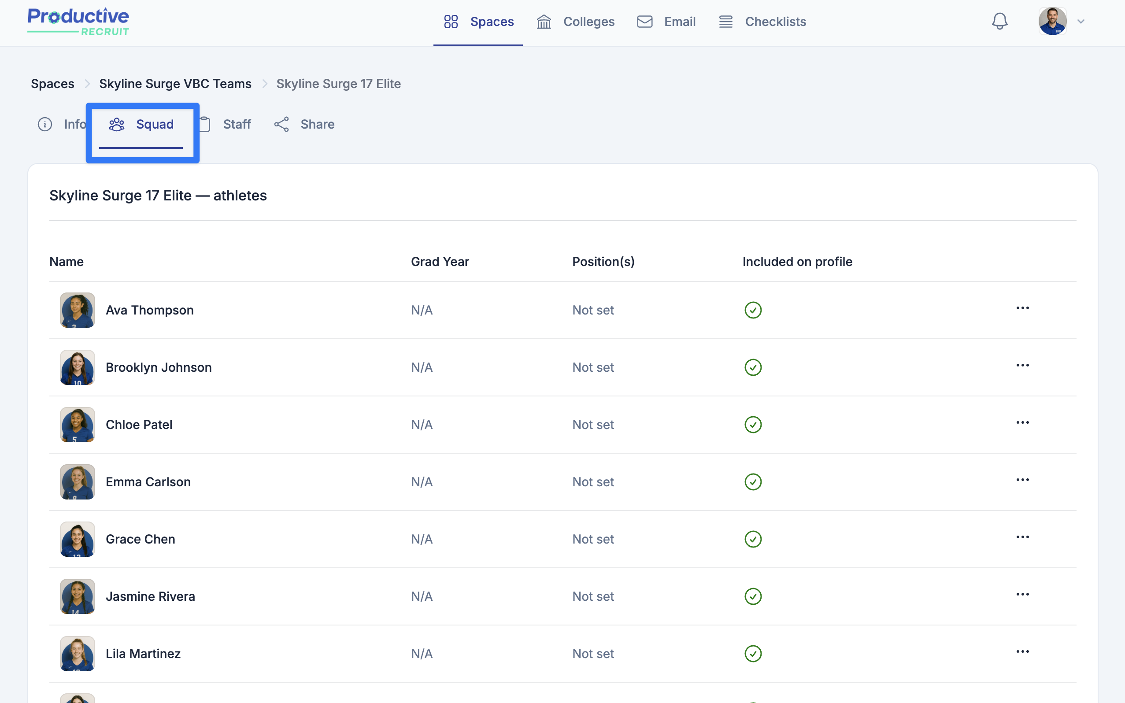Image resolution: width=1125 pixels, height=703 pixels.
Task: Open the Email nav tab
Action: pyautogui.click(x=666, y=22)
